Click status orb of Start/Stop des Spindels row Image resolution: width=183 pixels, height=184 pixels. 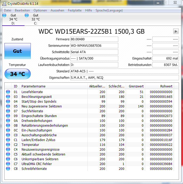(8, 101)
